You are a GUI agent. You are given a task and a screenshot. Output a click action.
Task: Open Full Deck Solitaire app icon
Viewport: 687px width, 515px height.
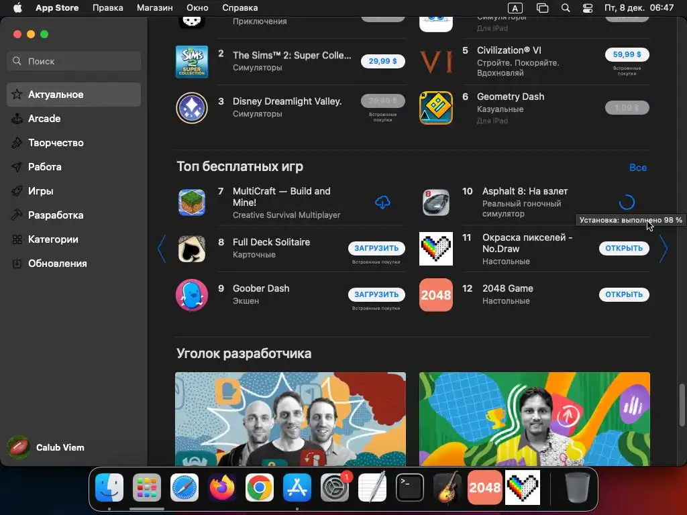click(192, 249)
